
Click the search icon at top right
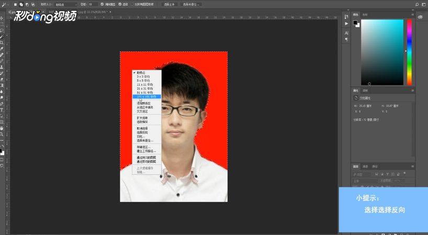(x=417, y=4)
